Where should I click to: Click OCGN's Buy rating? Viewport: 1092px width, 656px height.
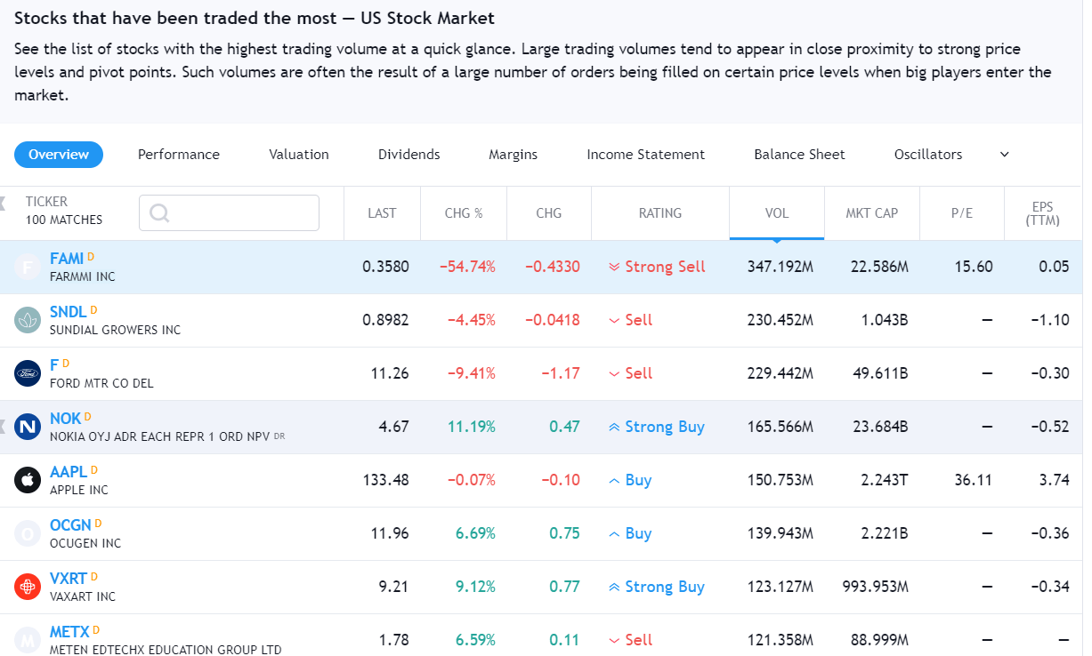[630, 533]
